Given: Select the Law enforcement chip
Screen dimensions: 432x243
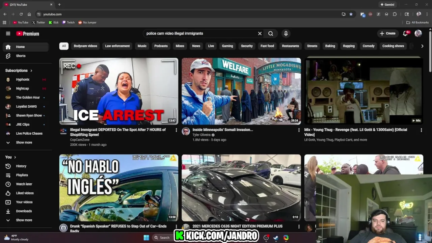Looking at the screenshot, I should (x=117, y=46).
